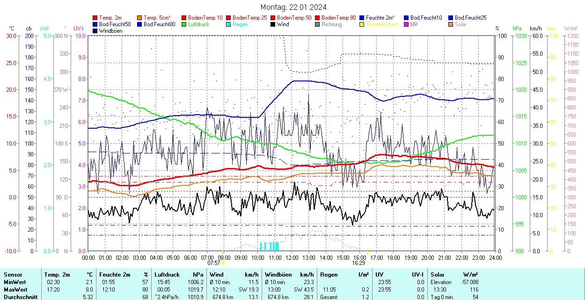The image size is (585, 300).
Task: Click the gray Richtung legend square
Action: 317,24
